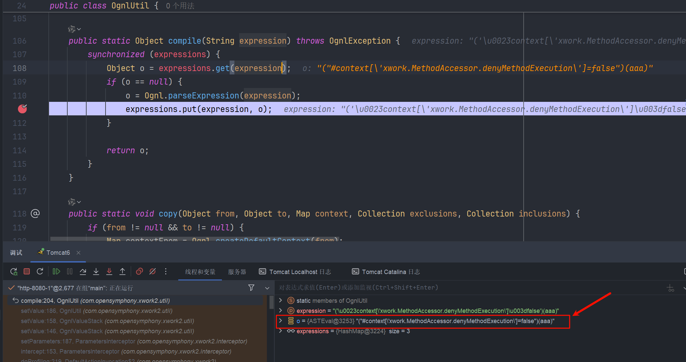
Task: Click the Step Over icon
Action: click(x=83, y=271)
